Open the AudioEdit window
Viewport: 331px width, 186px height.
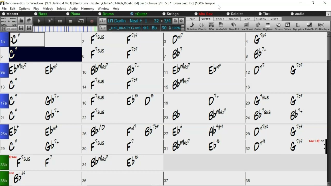coord(221,26)
